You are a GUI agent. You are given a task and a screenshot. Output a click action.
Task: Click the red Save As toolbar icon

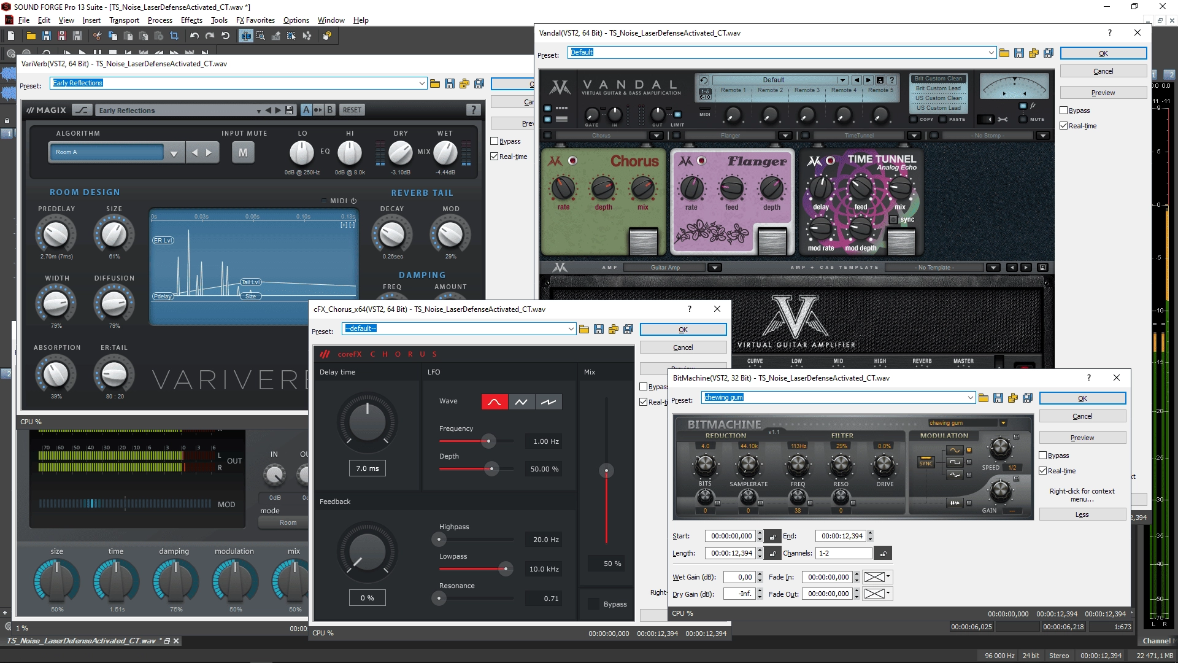61,36
